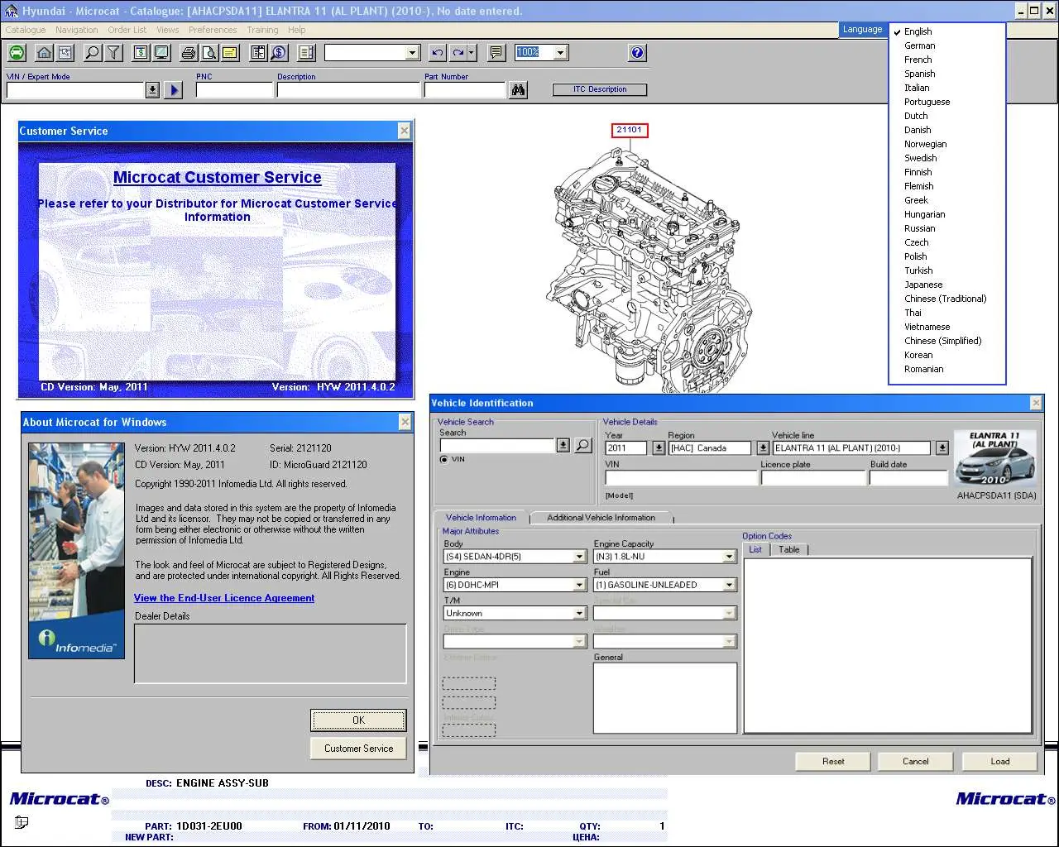Click the funnel filter icon
The height and width of the screenshot is (847, 1059).
(114, 53)
